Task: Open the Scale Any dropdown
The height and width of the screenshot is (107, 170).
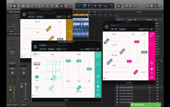Action: pyautogui.click(x=139, y=20)
